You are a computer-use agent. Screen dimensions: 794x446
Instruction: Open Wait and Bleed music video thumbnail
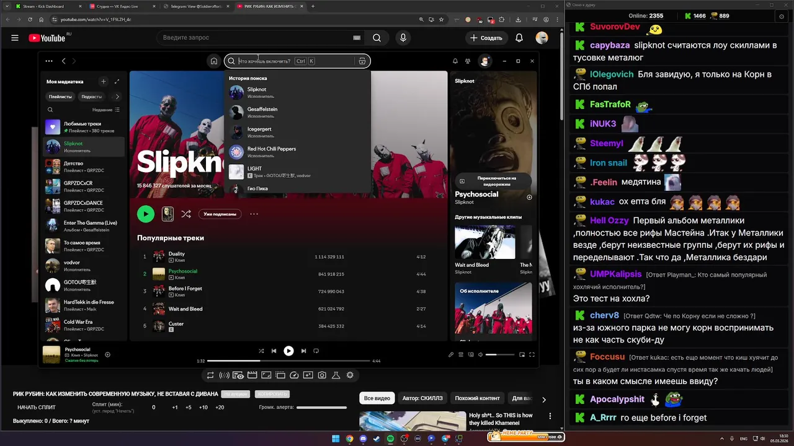coord(484,242)
